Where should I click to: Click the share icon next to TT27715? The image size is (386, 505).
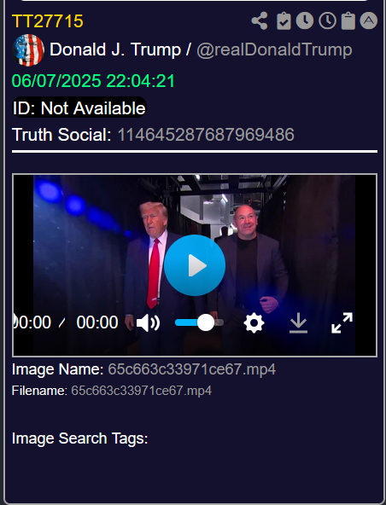click(260, 21)
